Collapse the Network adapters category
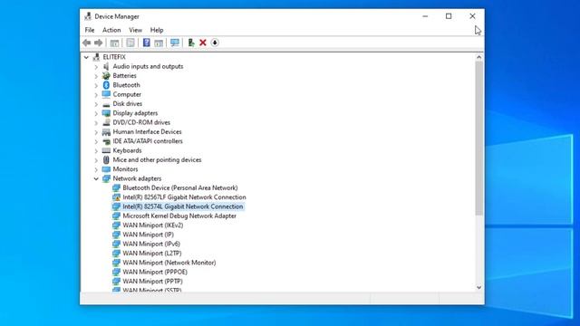580x326 pixels. click(x=96, y=179)
